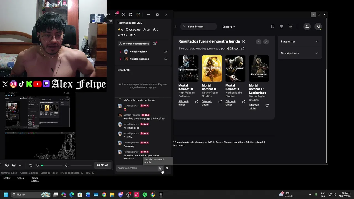The height and width of the screenshot is (199, 354).
Task: Open Task View on the taskbar
Action: (56, 195)
